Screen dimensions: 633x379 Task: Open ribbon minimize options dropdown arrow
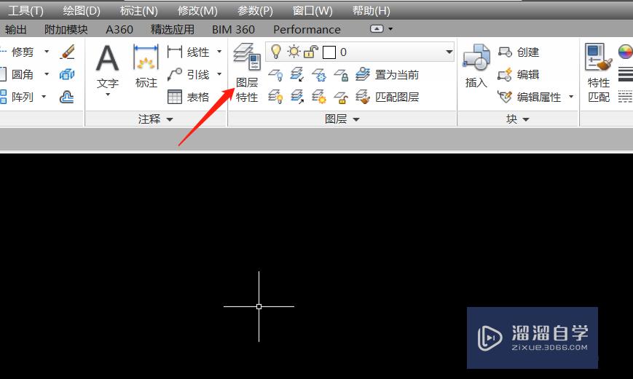(390, 29)
